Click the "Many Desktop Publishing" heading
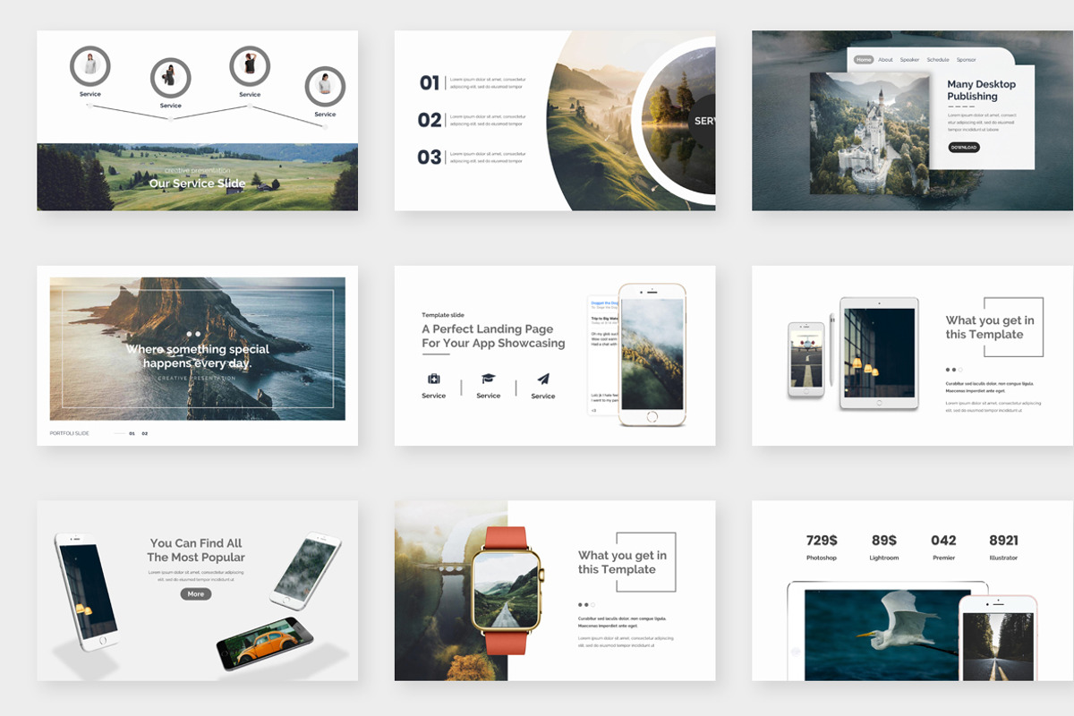 tap(982, 90)
